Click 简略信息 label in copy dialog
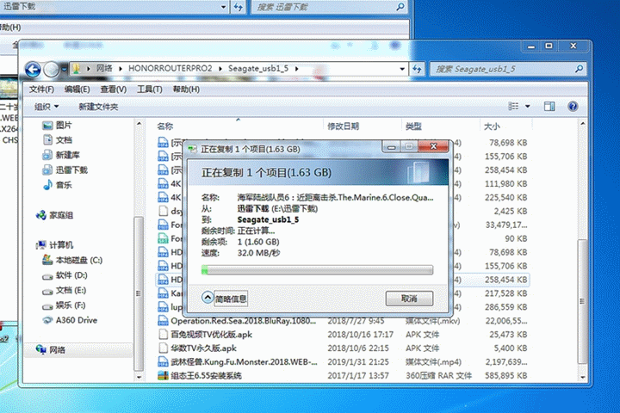 tap(231, 299)
